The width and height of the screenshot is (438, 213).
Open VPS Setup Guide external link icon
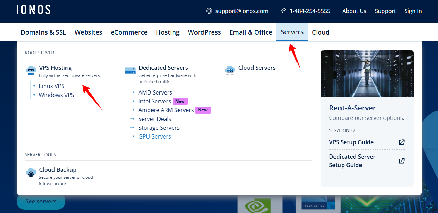(x=401, y=142)
